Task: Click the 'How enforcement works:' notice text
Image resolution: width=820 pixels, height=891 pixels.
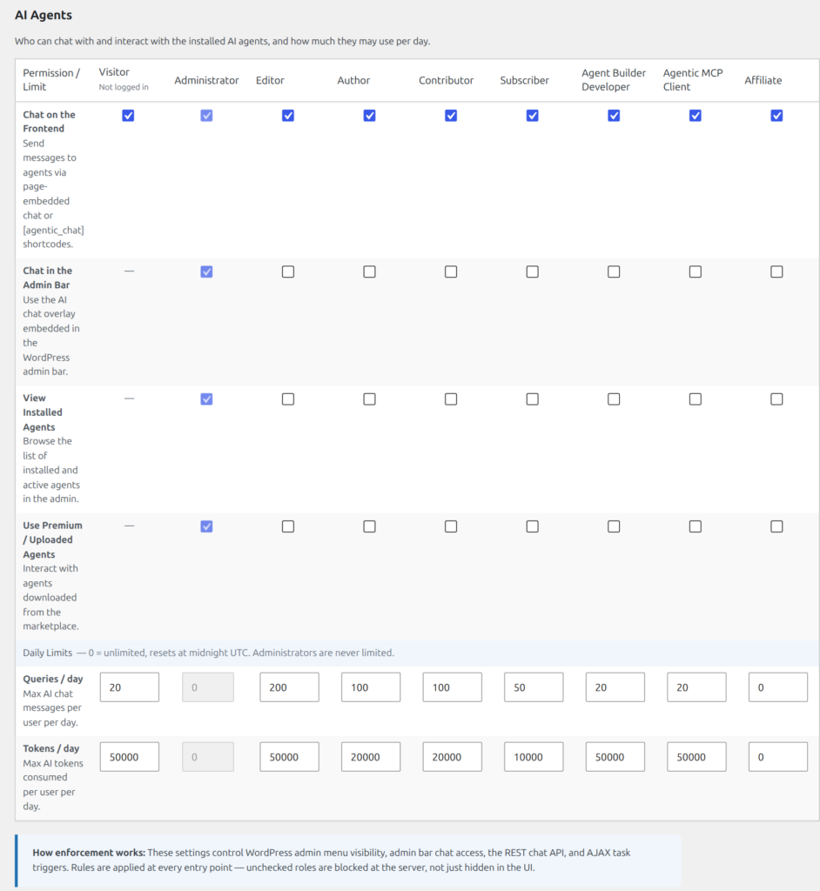Action: tap(89, 853)
